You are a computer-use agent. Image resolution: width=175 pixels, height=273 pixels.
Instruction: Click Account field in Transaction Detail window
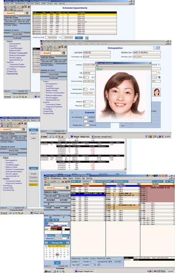point(16,129)
